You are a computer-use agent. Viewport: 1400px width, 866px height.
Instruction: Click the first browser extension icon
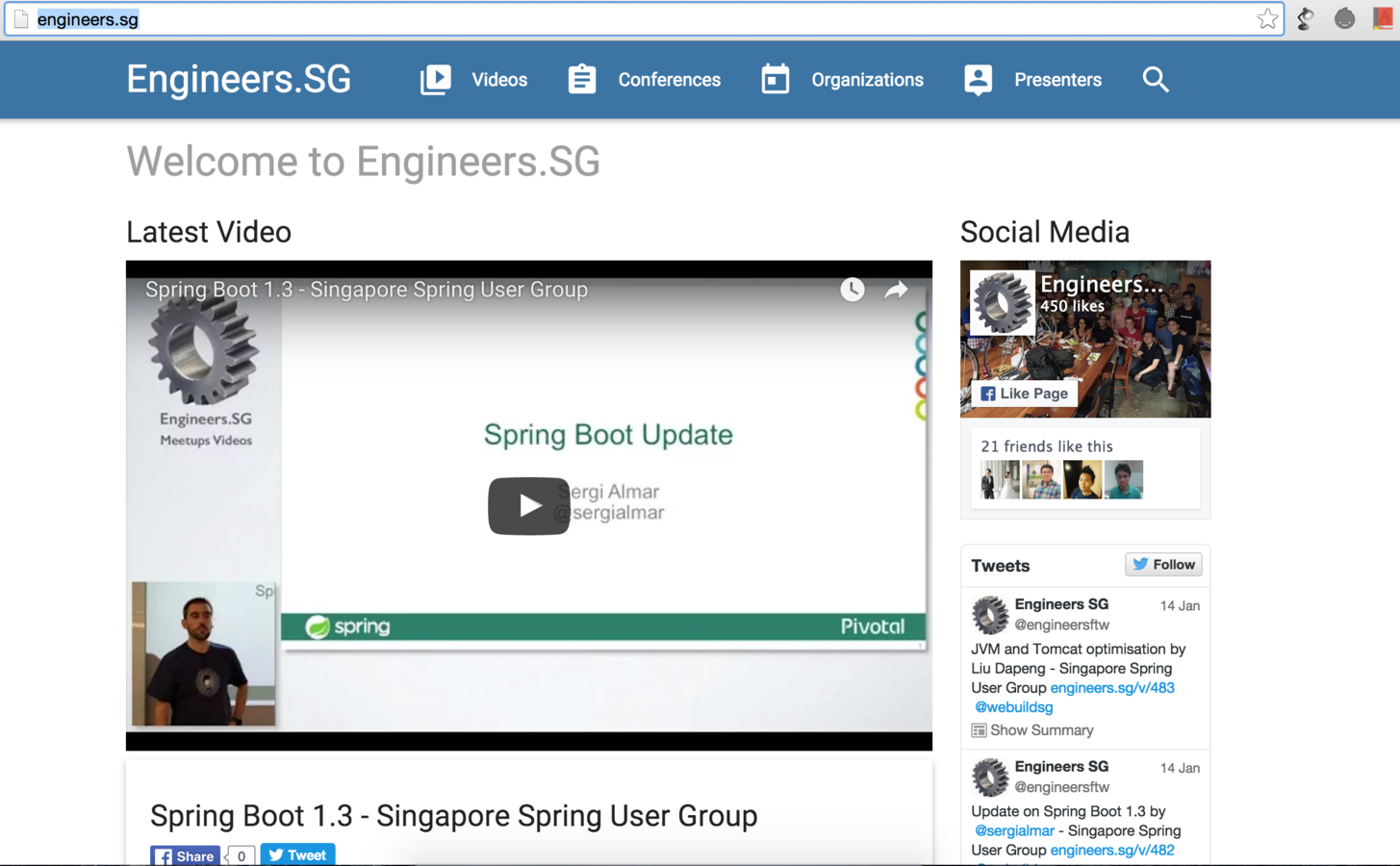click(1306, 19)
